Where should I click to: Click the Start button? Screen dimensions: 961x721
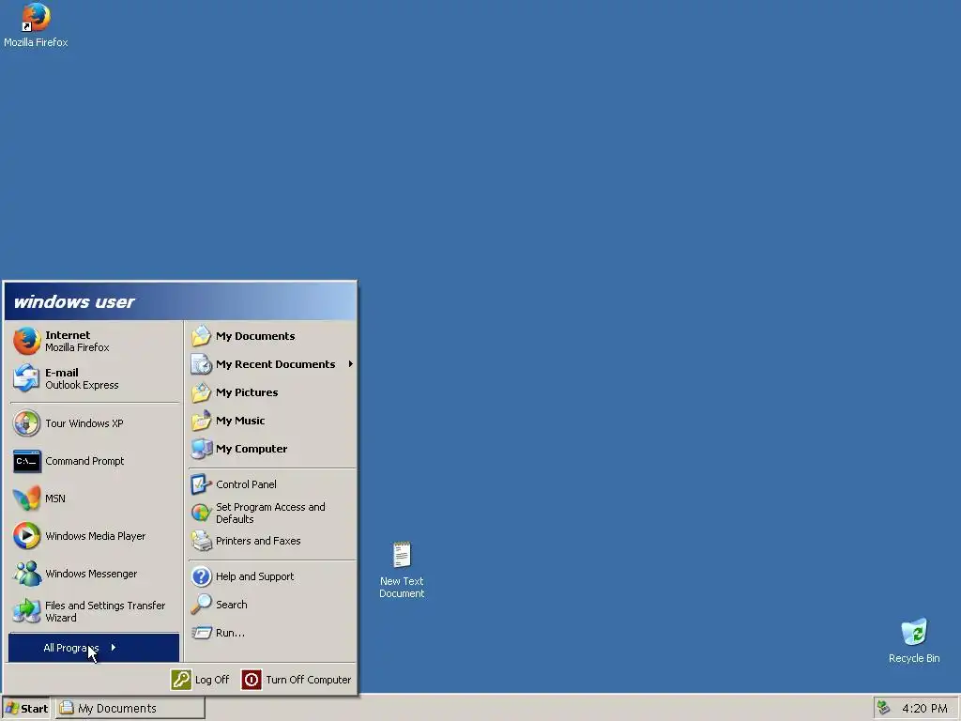26,708
